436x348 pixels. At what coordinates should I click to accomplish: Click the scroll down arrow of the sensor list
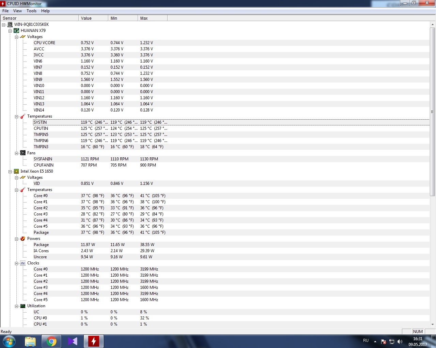[433, 325]
